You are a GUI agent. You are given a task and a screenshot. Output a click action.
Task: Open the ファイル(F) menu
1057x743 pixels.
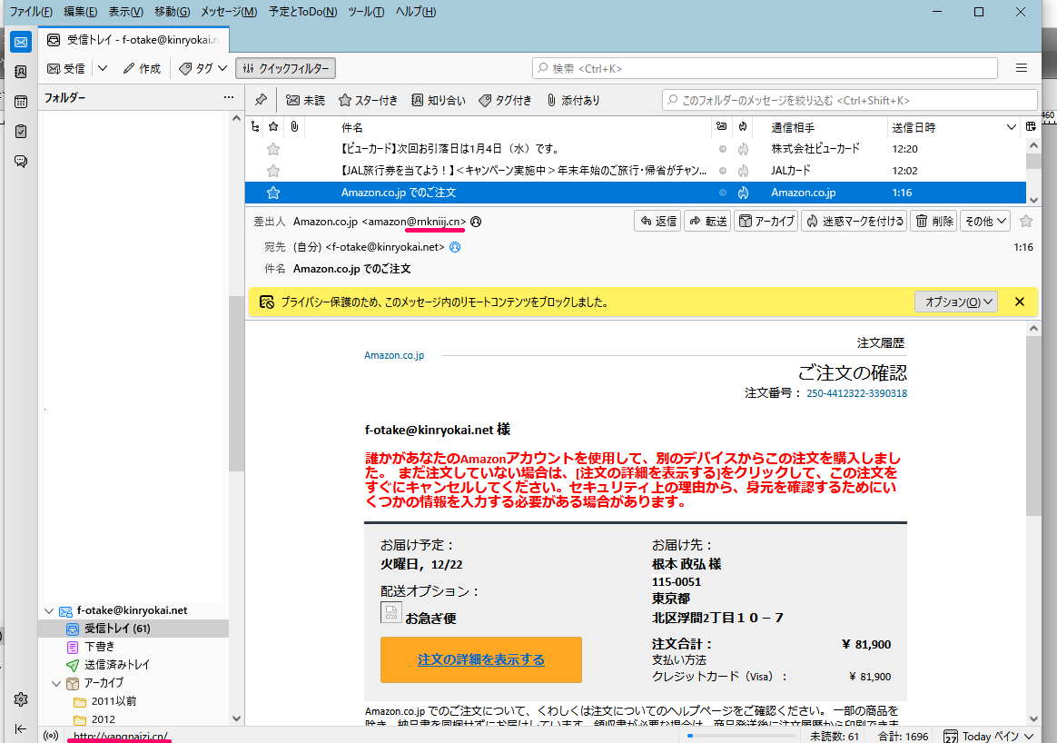tap(30, 12)
